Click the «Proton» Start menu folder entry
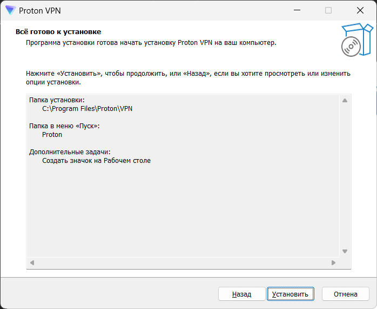Image resolution: width=377 pixels, height=309 pixels. tap(52, 135)
